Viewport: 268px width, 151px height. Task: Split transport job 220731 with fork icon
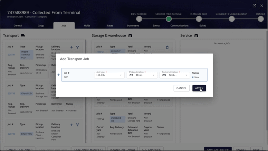[x=77, y=47]
